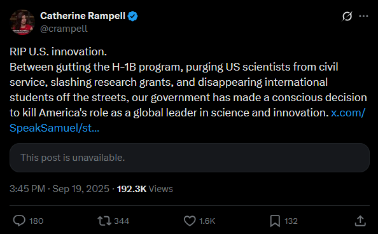Click the 192.3K Views count
This screenshot has height=234, width=378.
point(145,189)
